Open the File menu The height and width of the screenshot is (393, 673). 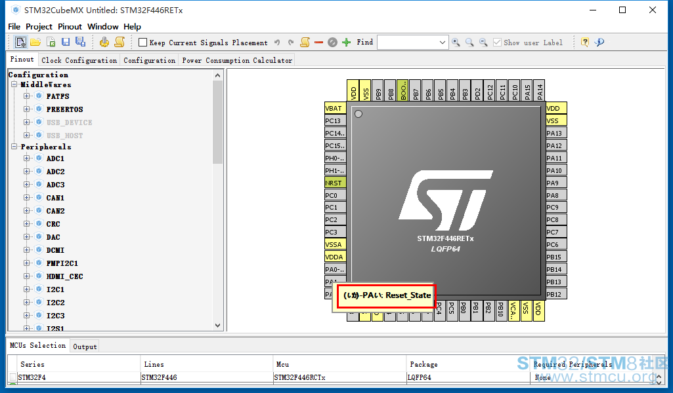click(14, 27)
